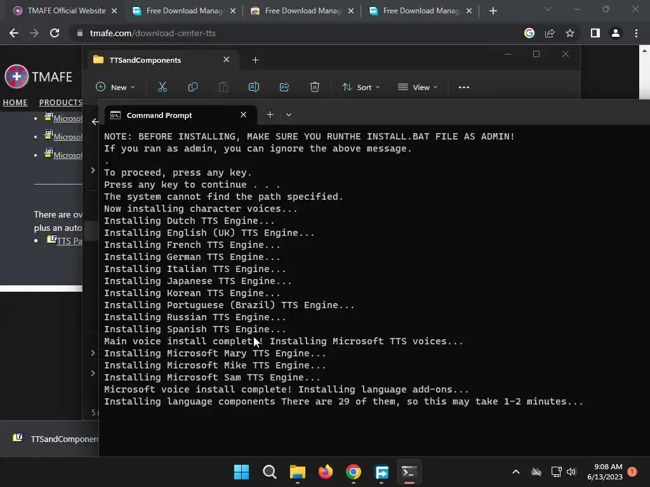Open the Terminal icon in the taskbar
650x487 pixels.
(409, 472)
